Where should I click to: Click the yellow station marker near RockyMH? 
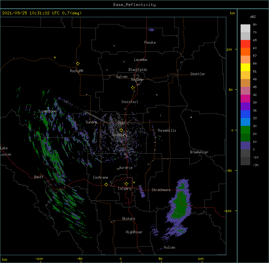pyautogui.click(x=78, y=64)
